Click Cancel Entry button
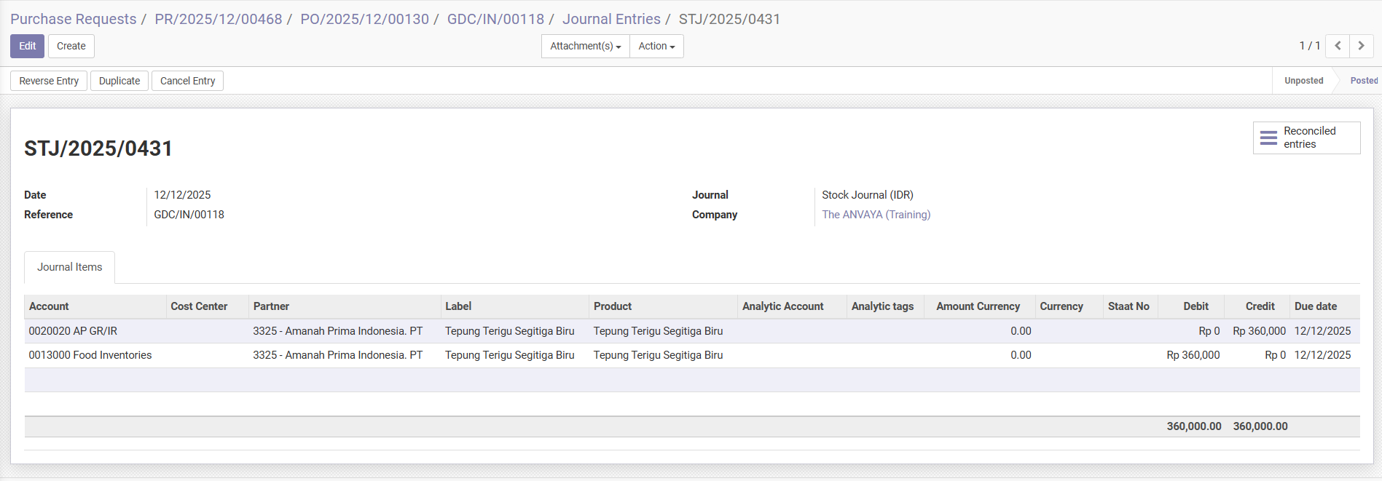 (x=187, y=81)
